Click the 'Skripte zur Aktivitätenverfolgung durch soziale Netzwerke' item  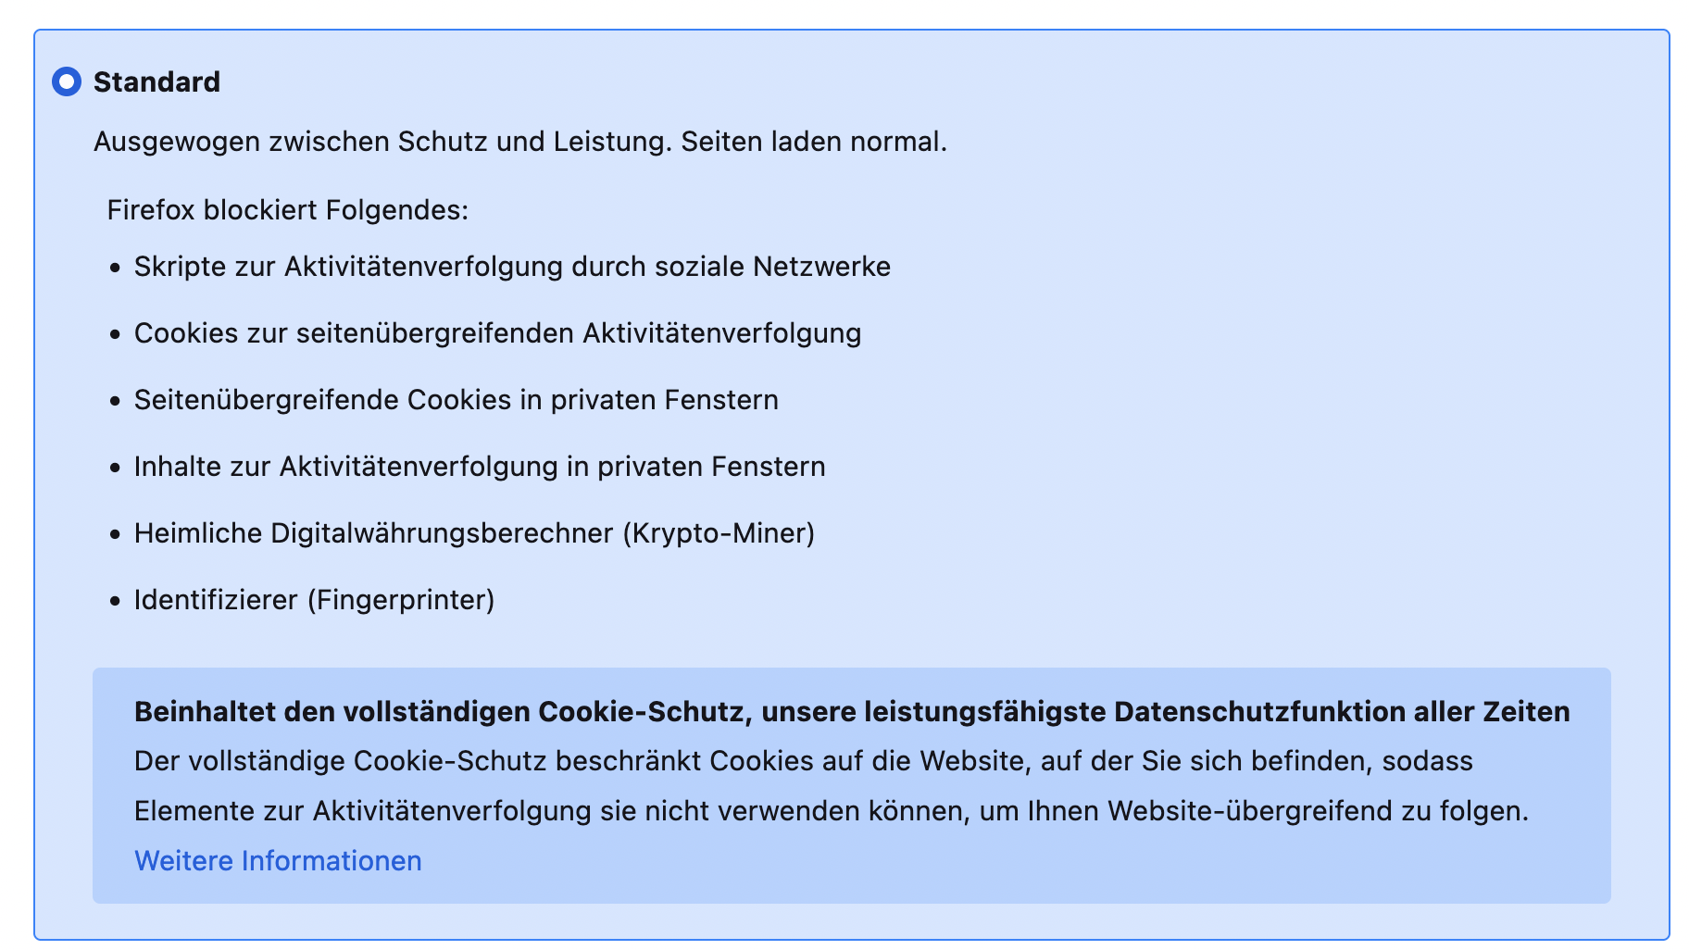512,267
